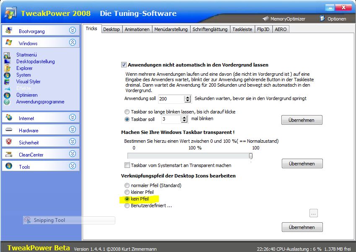Image resolution: width=356 pixels, height=252 pixels.
Task: Click the Windows flag section icon
Action: (x=9, y=42)
